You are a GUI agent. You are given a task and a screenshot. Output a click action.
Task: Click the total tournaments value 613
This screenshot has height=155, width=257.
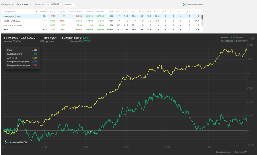[x=45, y=30]
